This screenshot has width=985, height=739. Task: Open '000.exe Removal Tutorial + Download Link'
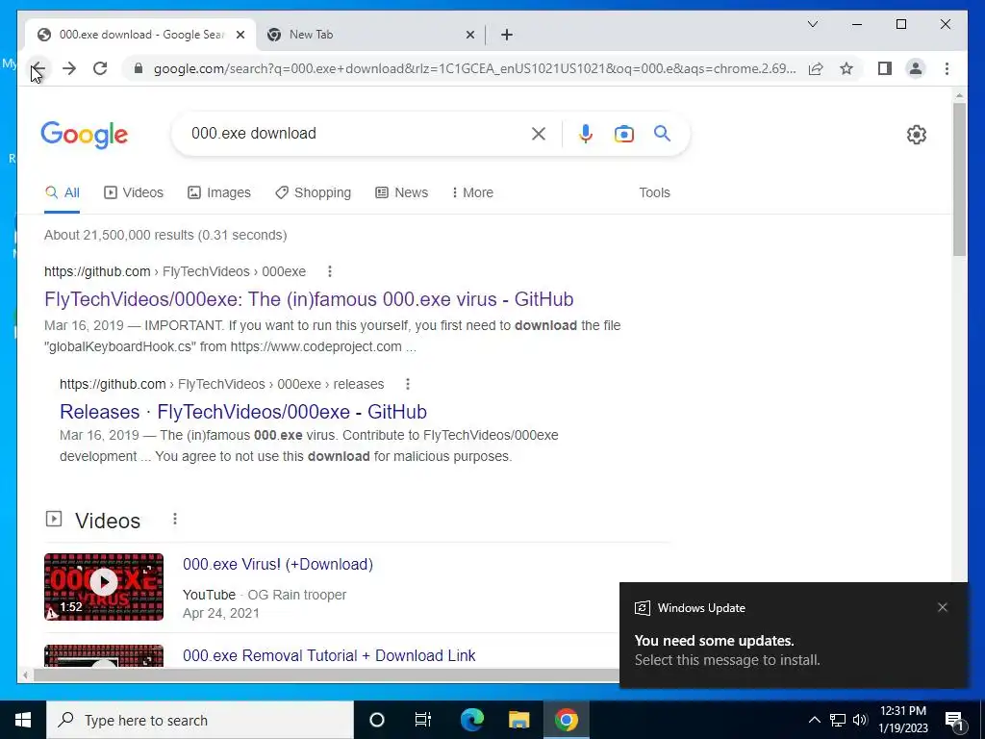click(329, 655)
